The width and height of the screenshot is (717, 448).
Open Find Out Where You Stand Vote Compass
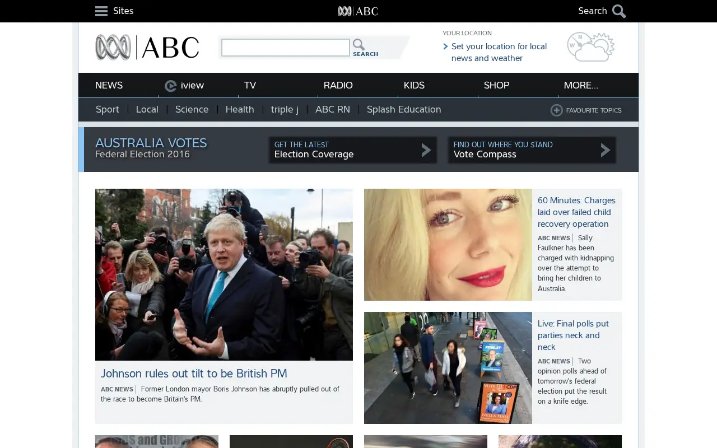coord(532,150)
